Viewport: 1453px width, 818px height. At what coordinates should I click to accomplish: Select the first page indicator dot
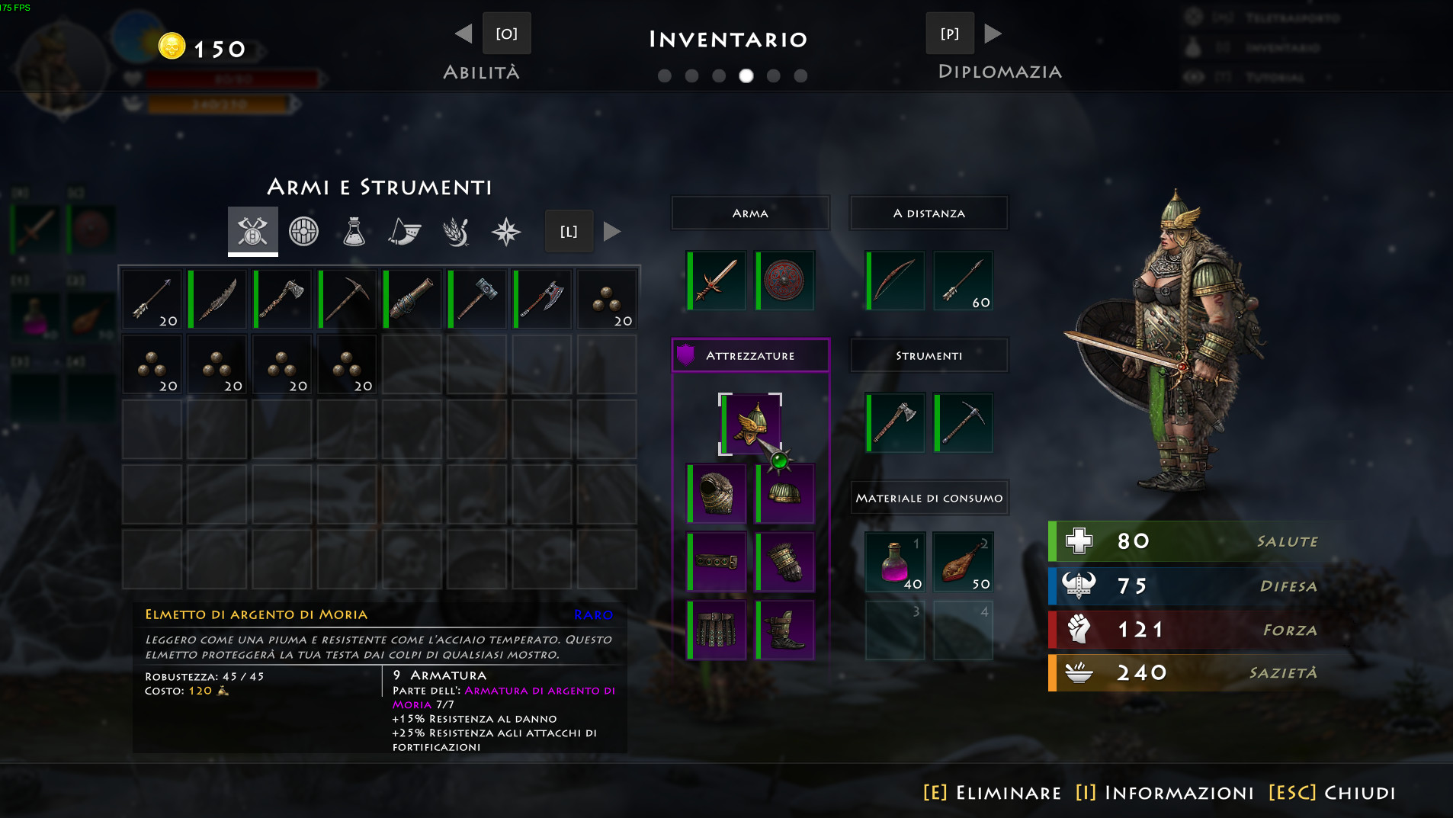click(x=665, y=75)
